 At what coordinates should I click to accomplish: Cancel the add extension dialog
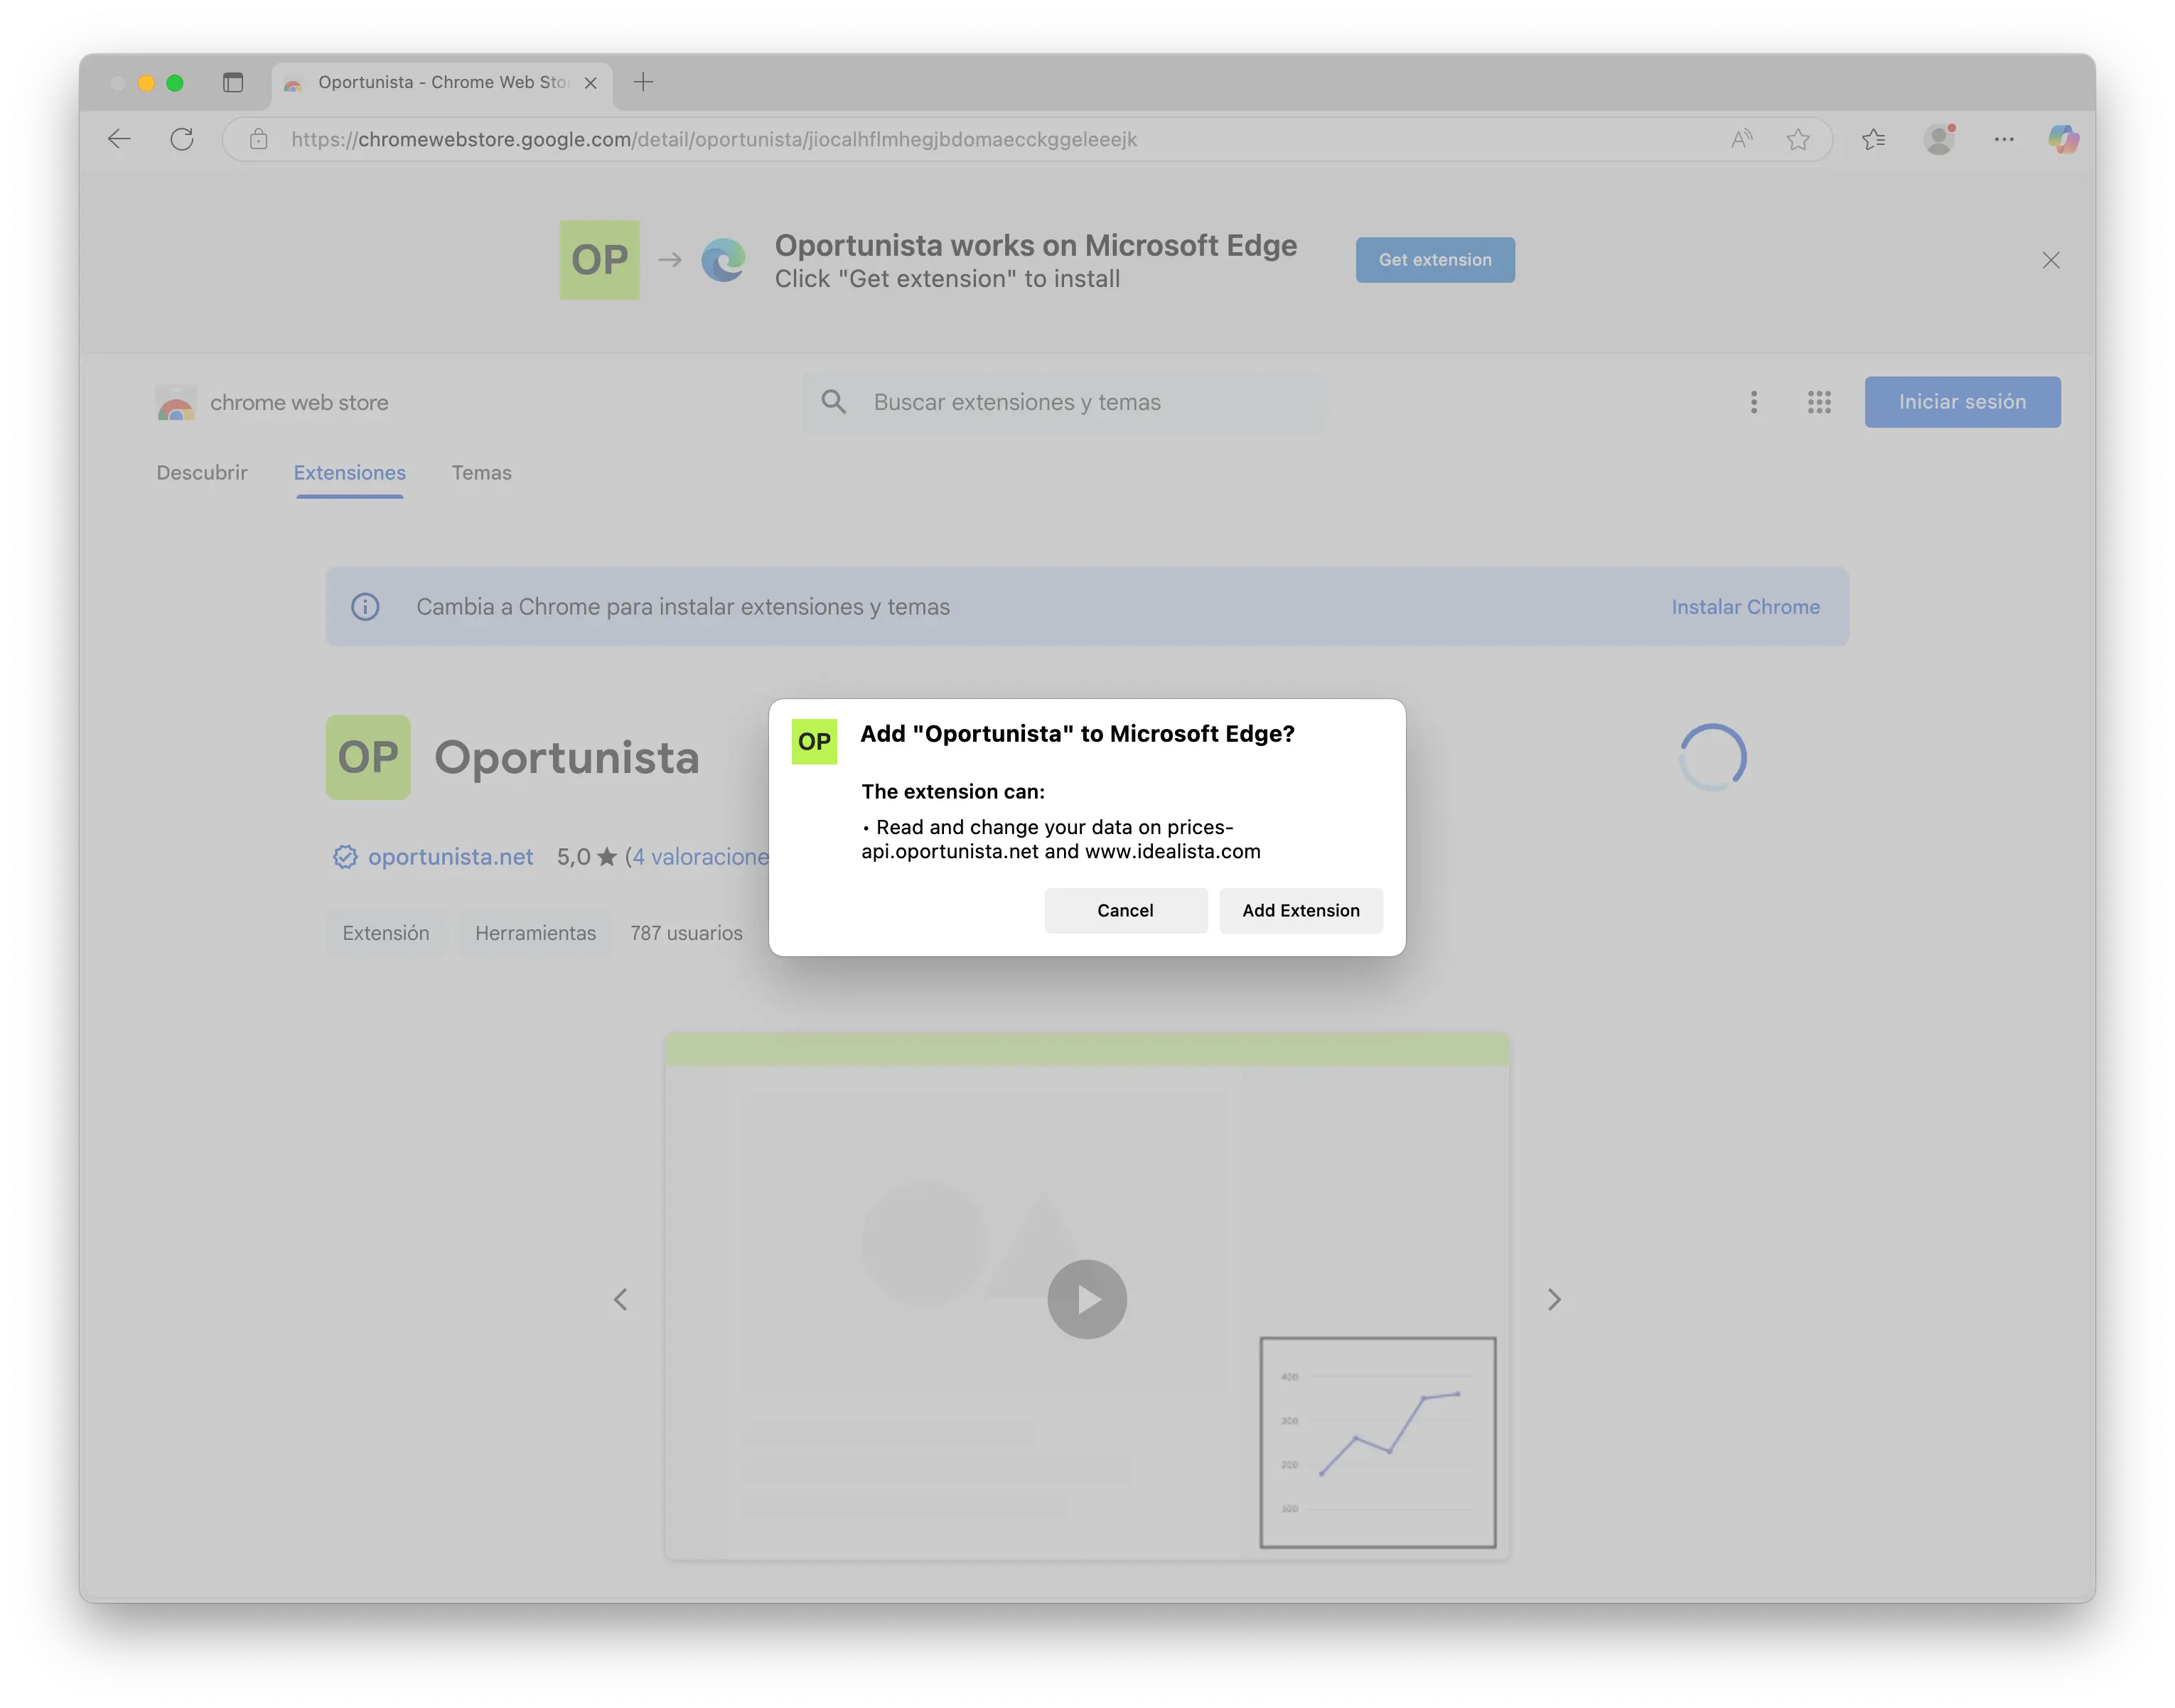(x=1125, y=910)
